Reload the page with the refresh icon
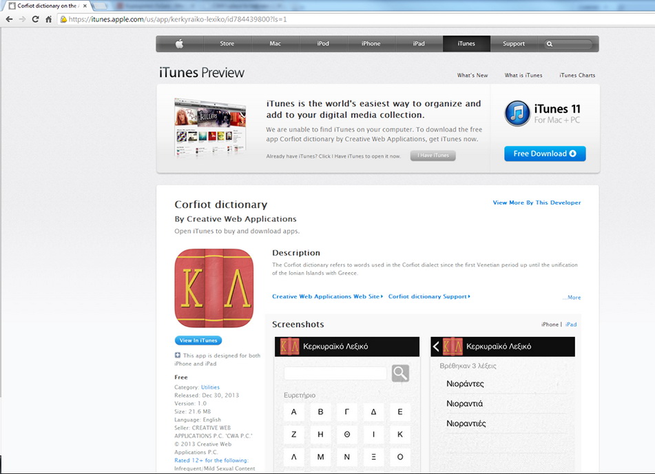655x474 pixels. click(36, 19)
